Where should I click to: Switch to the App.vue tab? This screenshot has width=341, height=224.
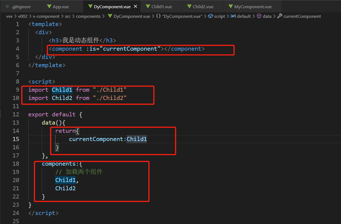coord(62,7)
